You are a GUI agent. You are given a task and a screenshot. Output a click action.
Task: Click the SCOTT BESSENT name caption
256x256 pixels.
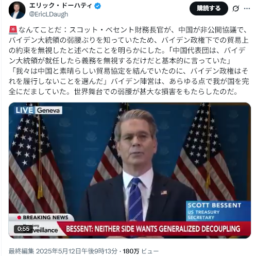pyautogui.click(x=214, y=205)
